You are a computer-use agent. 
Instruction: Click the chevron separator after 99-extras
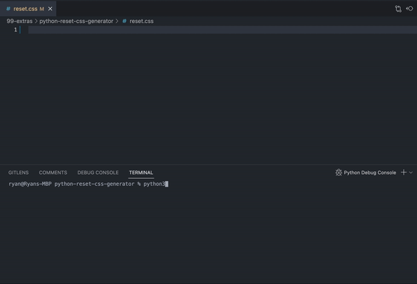click(36, 21)
